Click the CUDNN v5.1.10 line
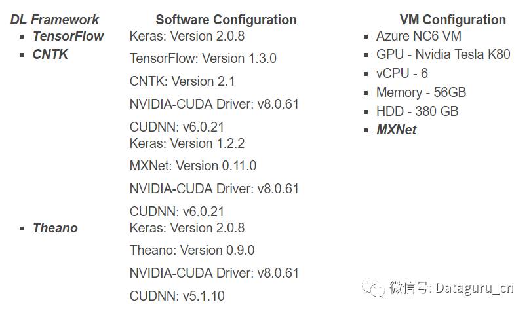This screenshot has height=313, width=531. click(177, 296)
